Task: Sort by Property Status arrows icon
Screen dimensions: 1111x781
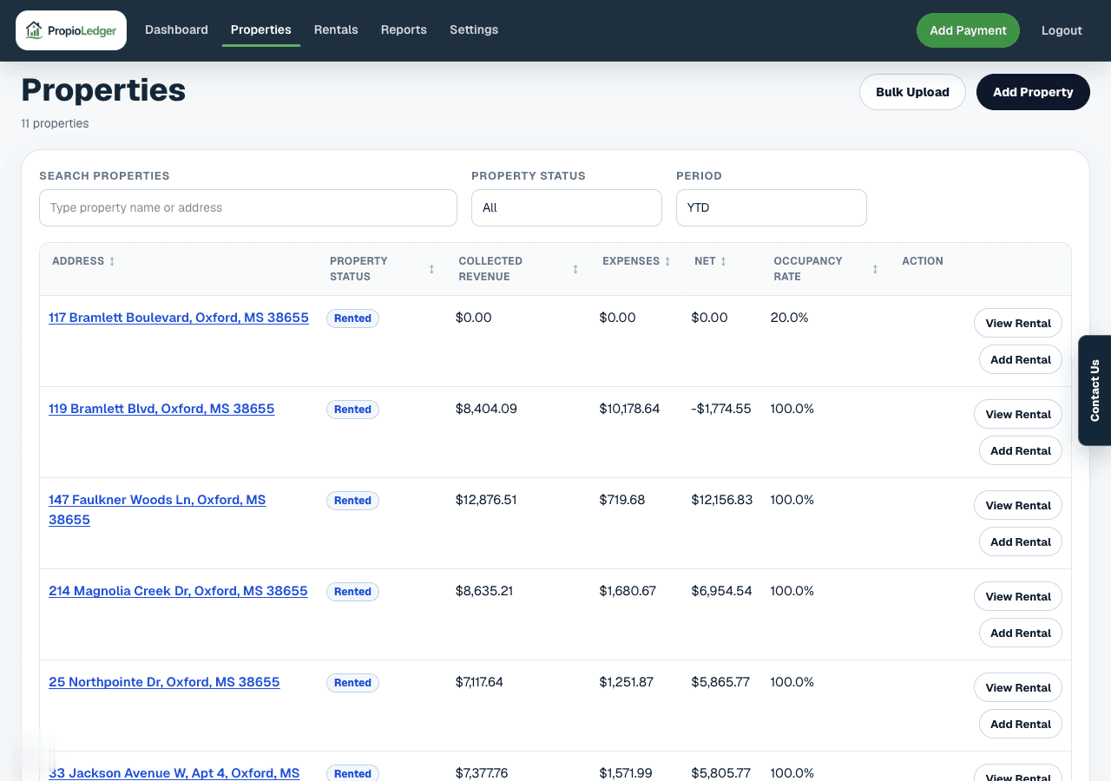Action: 431,269
